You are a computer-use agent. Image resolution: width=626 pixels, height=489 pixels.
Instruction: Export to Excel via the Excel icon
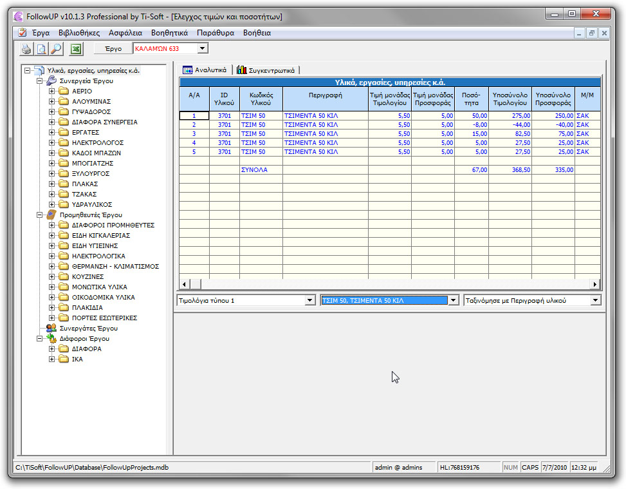click(x=75, y=48)
